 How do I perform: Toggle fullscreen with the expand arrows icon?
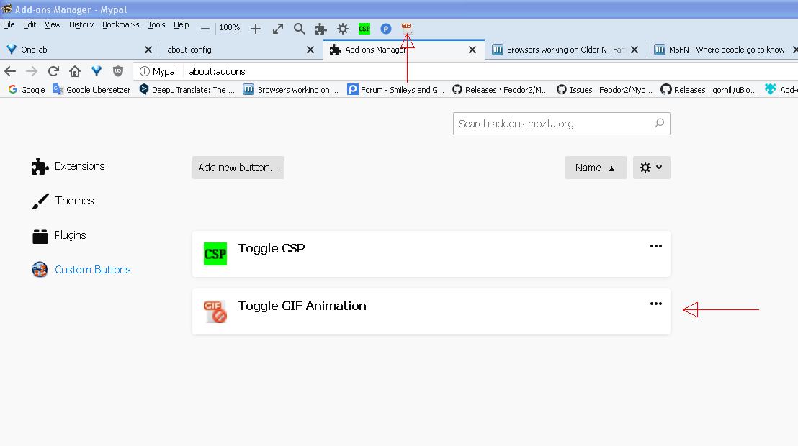point(278,29)
